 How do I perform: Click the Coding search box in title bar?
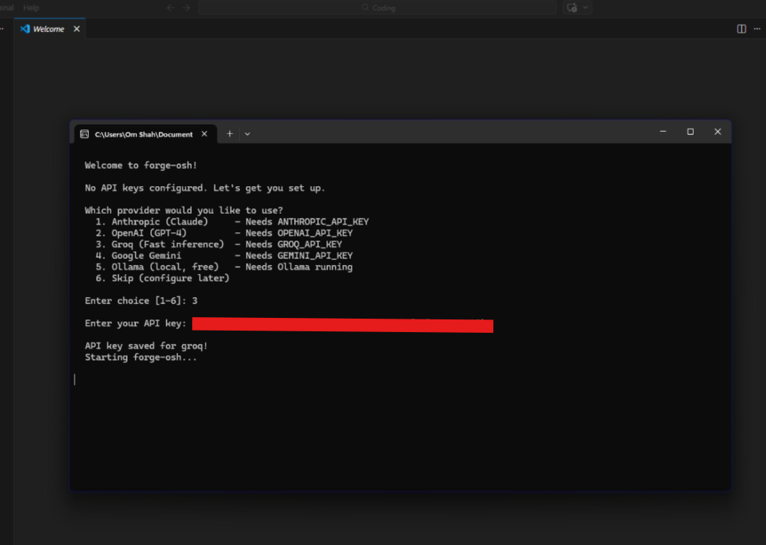(x=378, y=7)
